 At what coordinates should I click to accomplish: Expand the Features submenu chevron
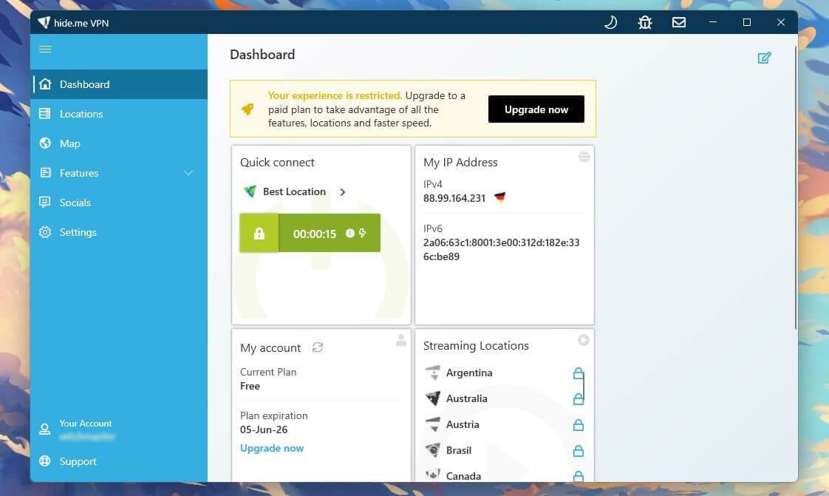188,173
